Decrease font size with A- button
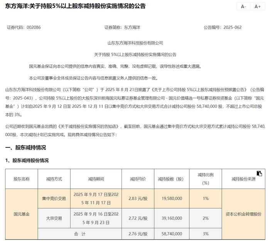 point(243,7)
